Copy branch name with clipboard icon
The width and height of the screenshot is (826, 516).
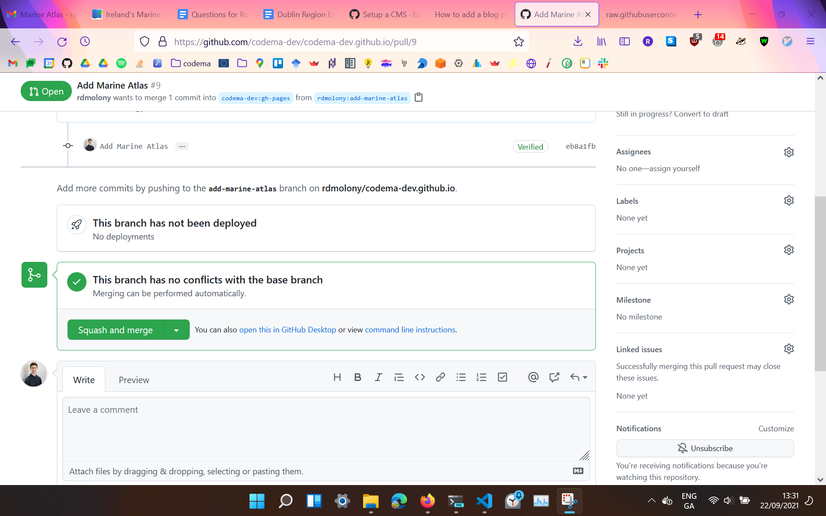coord(418,98)
